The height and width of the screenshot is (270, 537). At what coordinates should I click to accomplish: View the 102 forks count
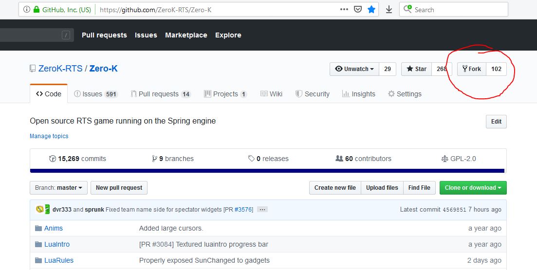coord(496,69)
